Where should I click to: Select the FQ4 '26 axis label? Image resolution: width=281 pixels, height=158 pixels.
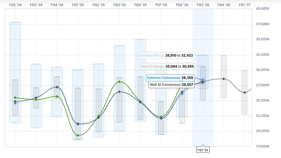pyautogui.click(x=224, y=5)
